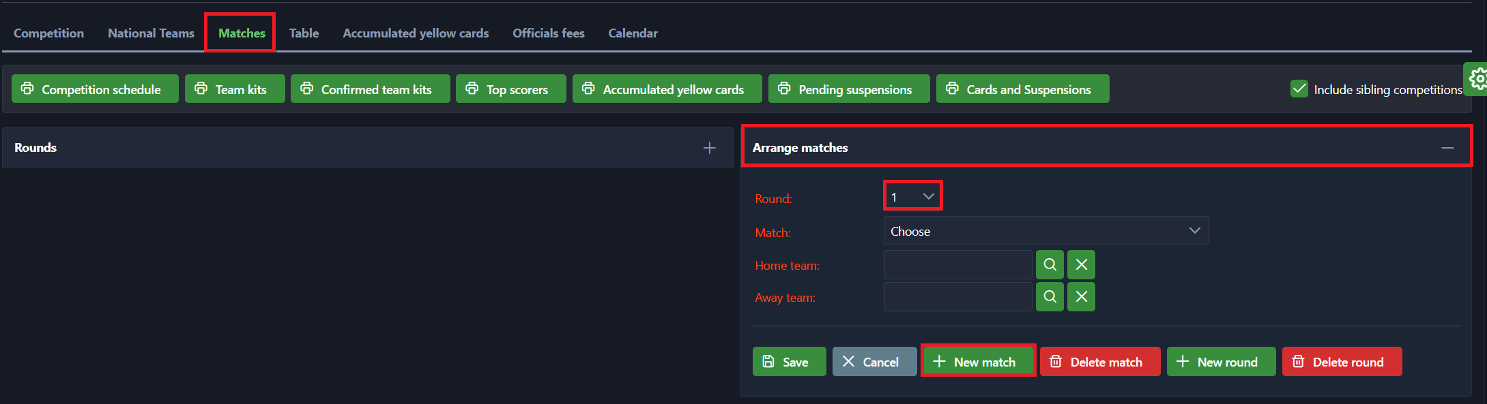
Task: Print the Pending suspensions report
Action: (848, 89)
